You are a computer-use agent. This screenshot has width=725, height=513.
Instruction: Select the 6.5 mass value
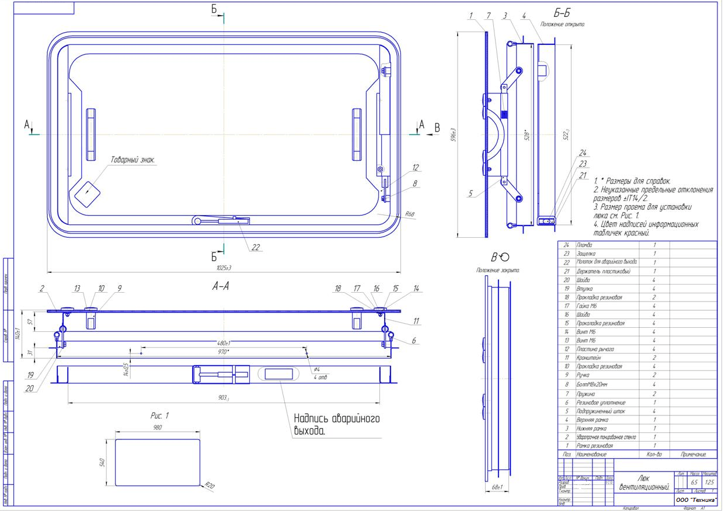694,483
